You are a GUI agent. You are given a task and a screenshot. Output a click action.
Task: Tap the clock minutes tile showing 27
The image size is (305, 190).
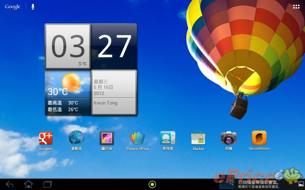(x=113, y=47)
